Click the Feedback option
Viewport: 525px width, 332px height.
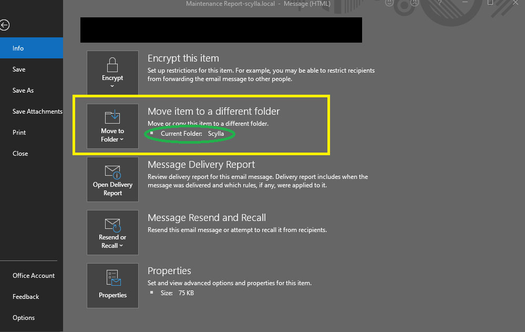25,296
